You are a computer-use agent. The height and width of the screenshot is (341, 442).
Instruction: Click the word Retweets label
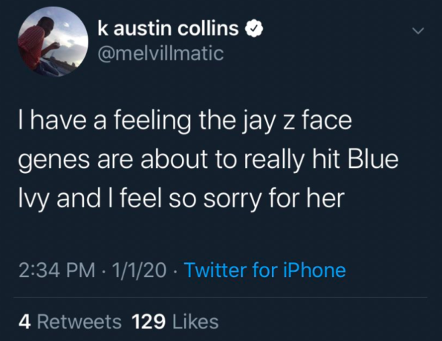tap(79, 322)
